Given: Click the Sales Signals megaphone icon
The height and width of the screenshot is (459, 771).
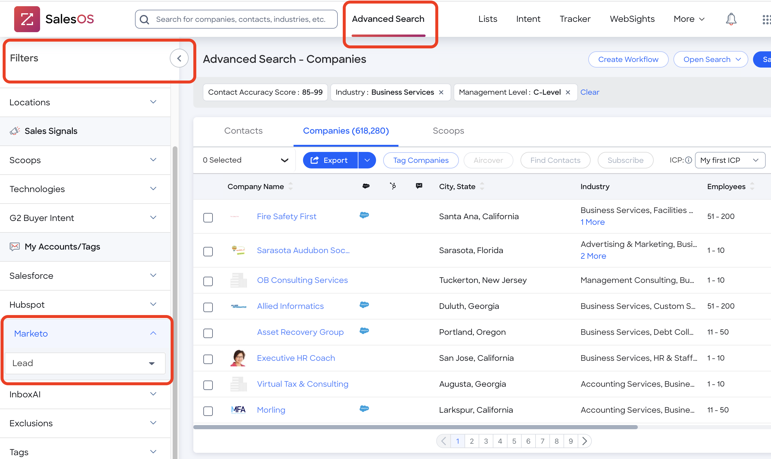Looking at the screenshot, I should (14, 131).
